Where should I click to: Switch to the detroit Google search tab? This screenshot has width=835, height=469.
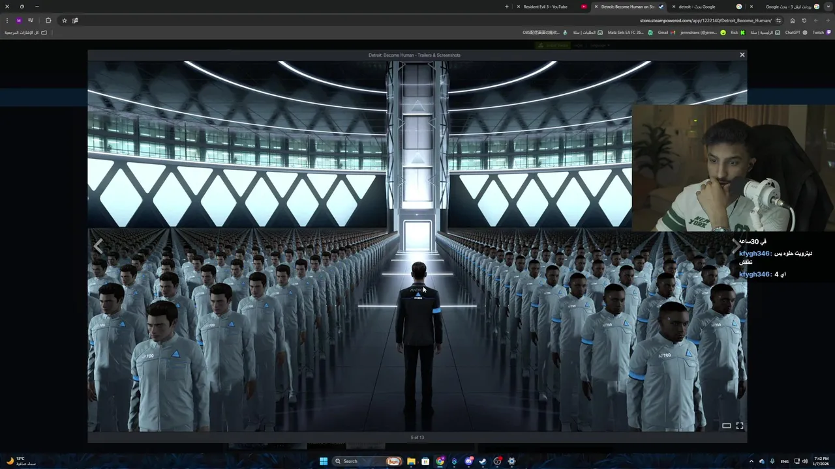(x=708, y=7)
